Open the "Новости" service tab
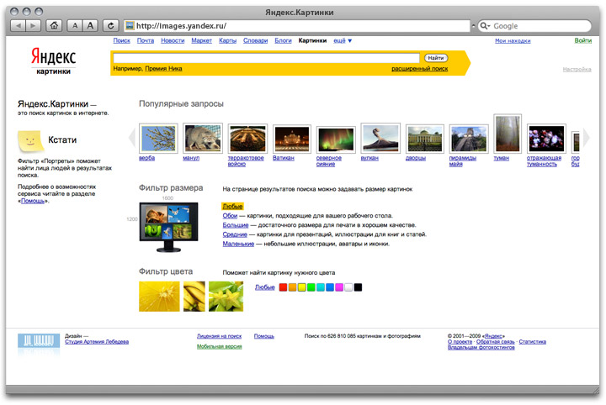 (173, 40)
